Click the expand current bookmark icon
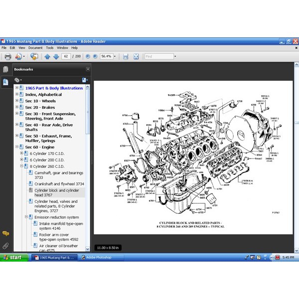The width and height of the screenshot is (299, 299). click(x=85, y=80)
